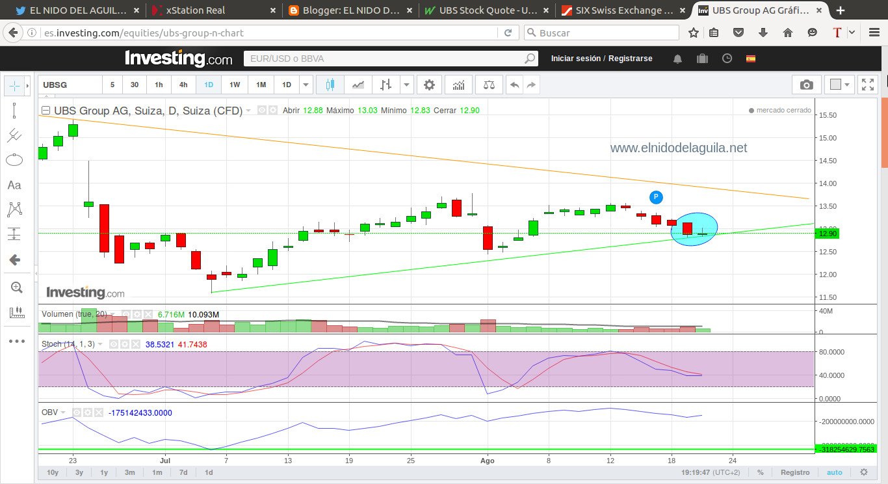This screenshot has width=888, height=484.
Task: Enter fullscreen chart mode
Action: tap(868, 85)
